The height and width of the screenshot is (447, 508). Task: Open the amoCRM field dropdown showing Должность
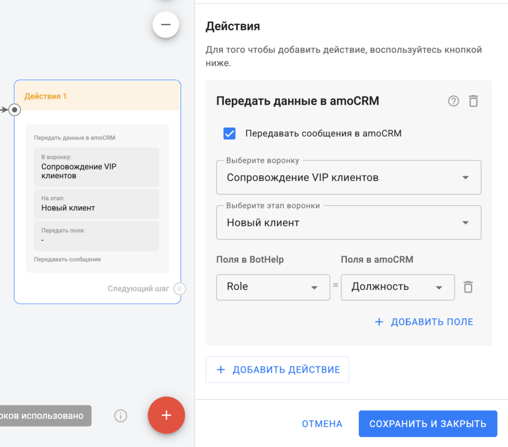397,287
